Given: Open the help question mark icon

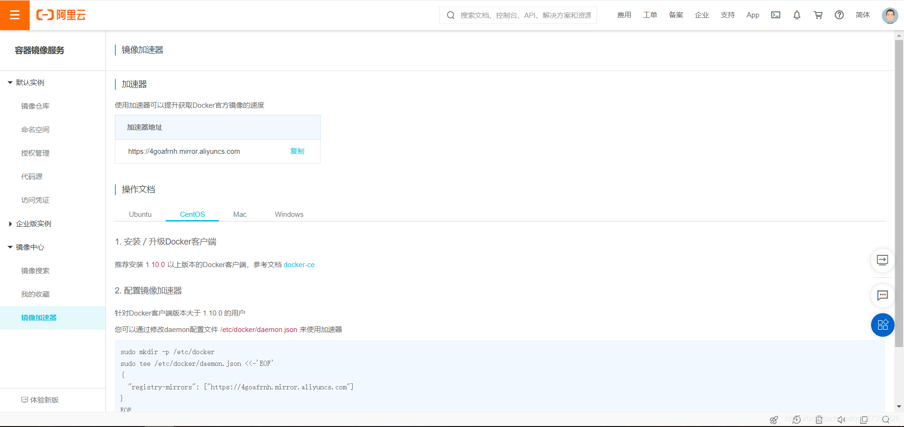Looking at the screenshot, I should coord(839,15).
